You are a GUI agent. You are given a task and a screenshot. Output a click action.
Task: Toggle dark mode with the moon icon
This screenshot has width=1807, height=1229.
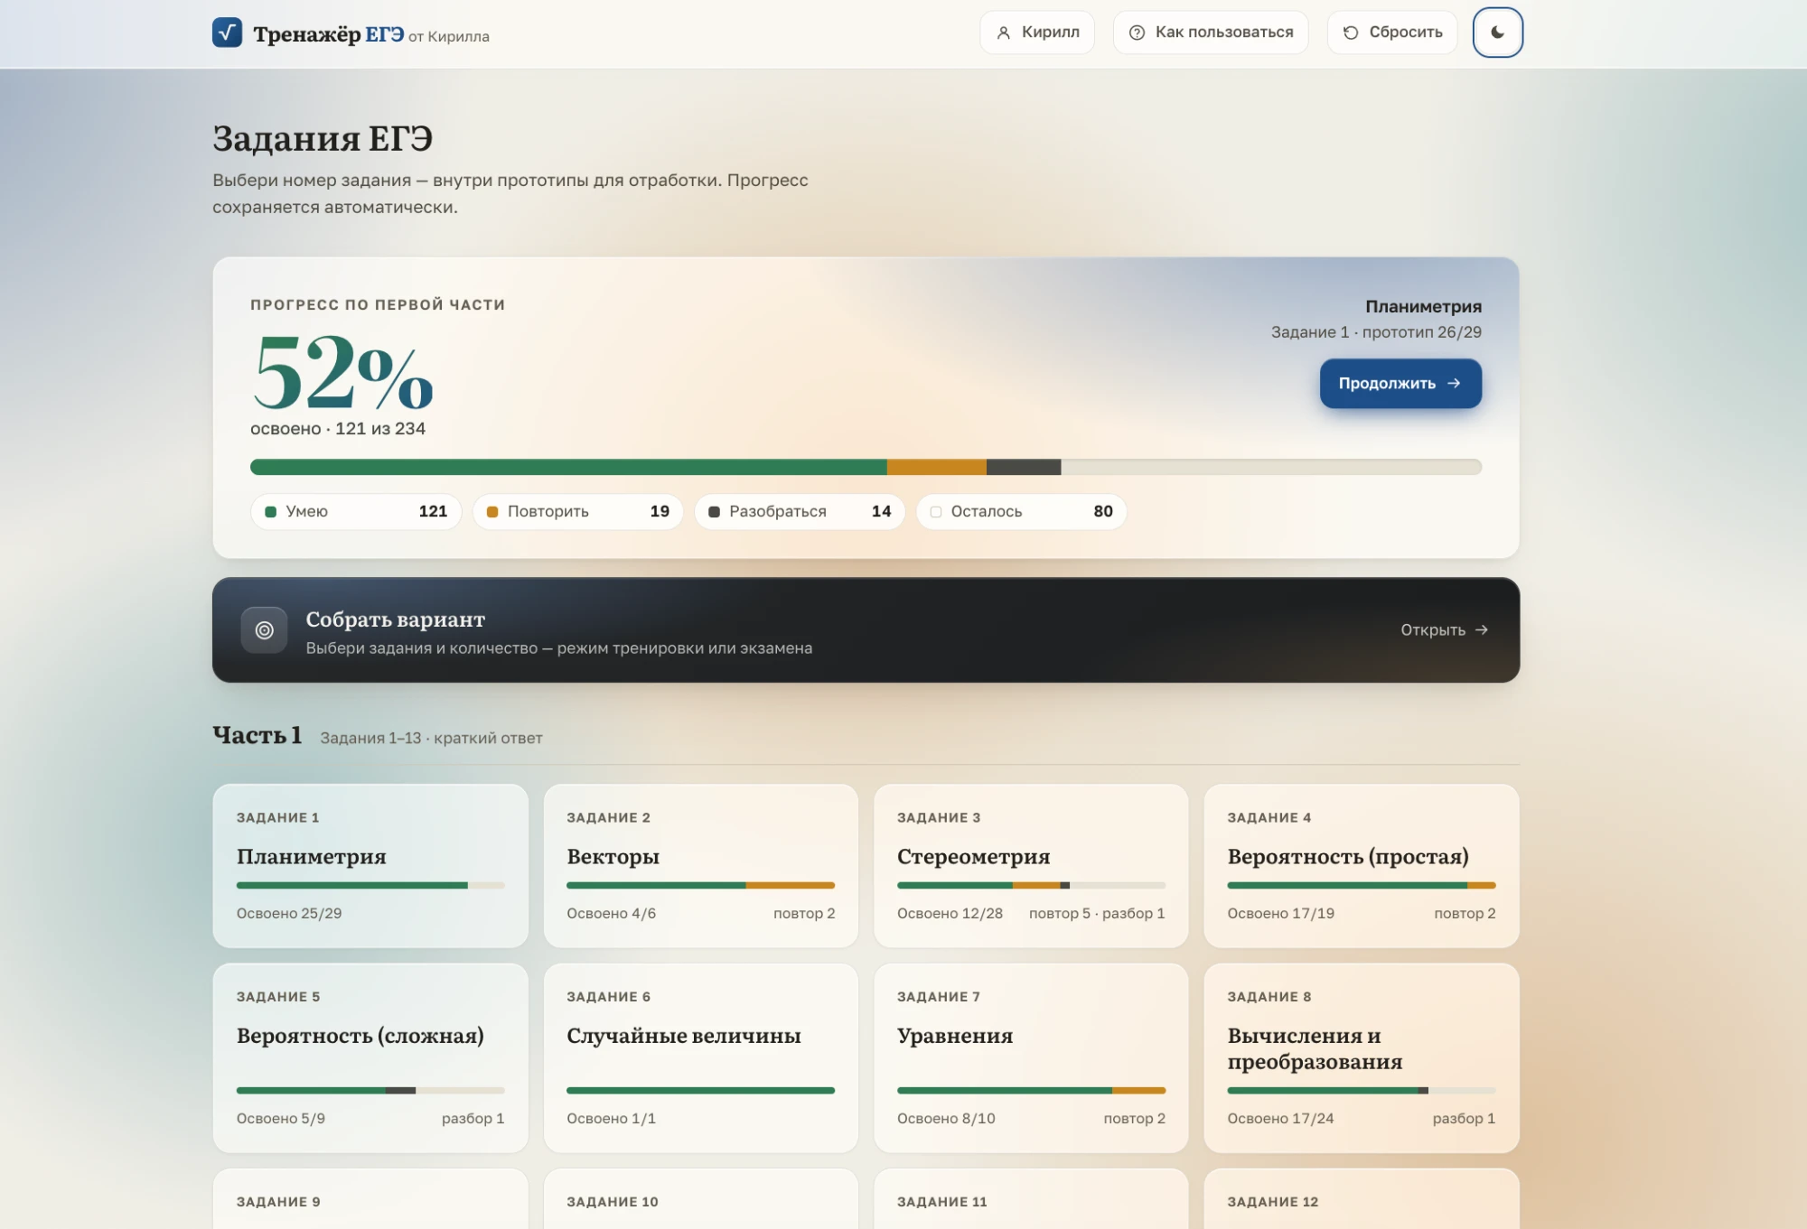point(1497,33)
